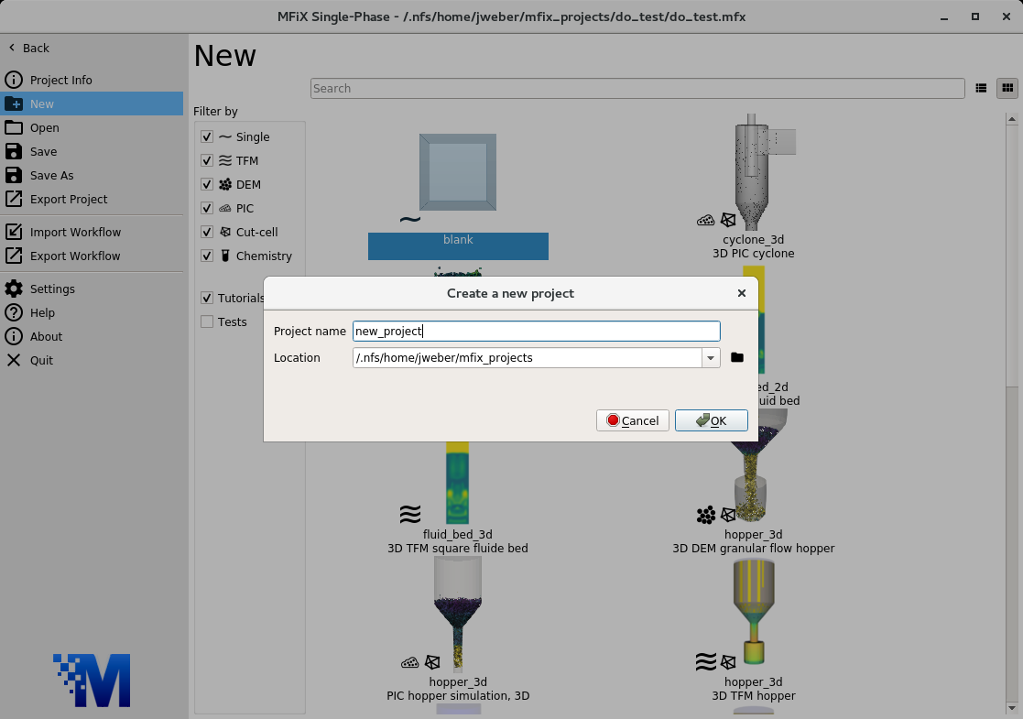The height and width of the screenshot is (719, 1023).
Task: Select Open in the sidebar menu
Action: pos(44,127)
